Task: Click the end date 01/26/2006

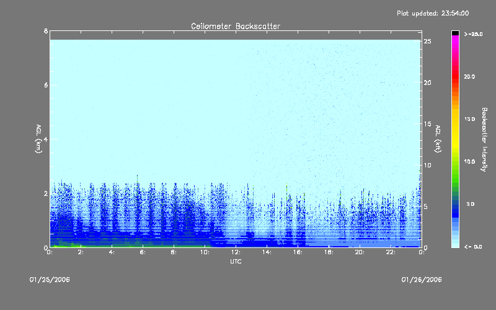Action: 422,280
